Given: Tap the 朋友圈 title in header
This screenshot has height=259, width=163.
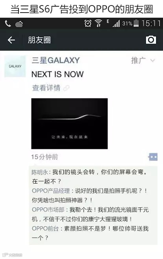Looking at the screenshot, I should point(39,40).
